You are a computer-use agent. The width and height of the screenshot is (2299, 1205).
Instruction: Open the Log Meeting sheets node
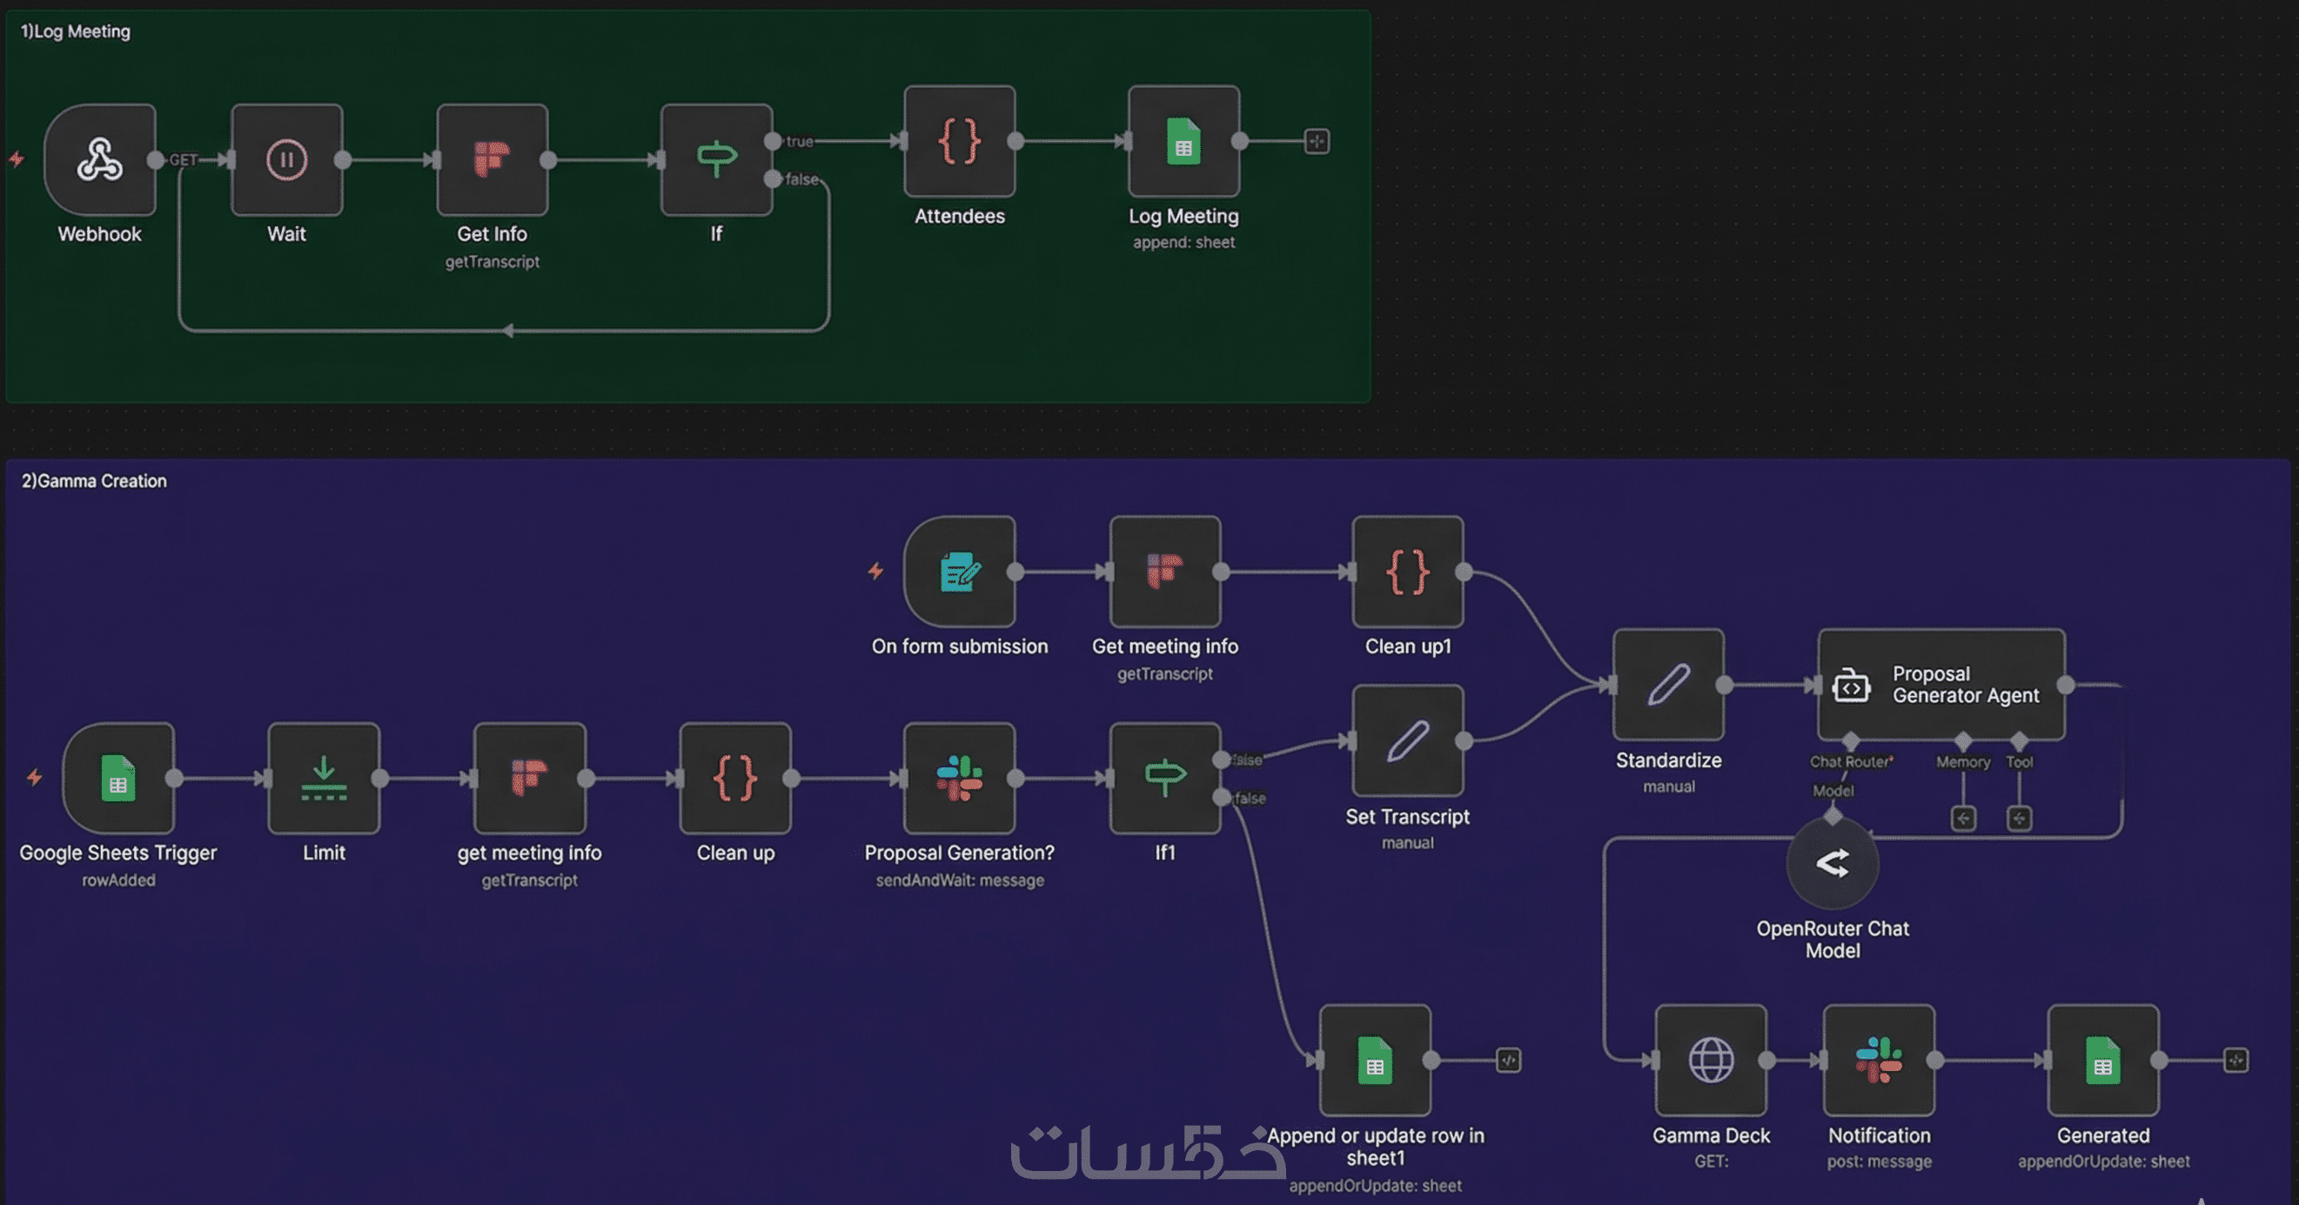(1183, 142)
